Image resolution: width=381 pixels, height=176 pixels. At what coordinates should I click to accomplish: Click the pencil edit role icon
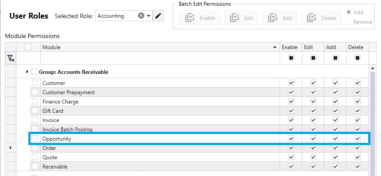[158, 16]
